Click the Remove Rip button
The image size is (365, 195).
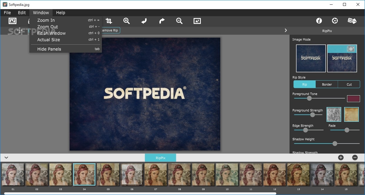pos(110,30)
